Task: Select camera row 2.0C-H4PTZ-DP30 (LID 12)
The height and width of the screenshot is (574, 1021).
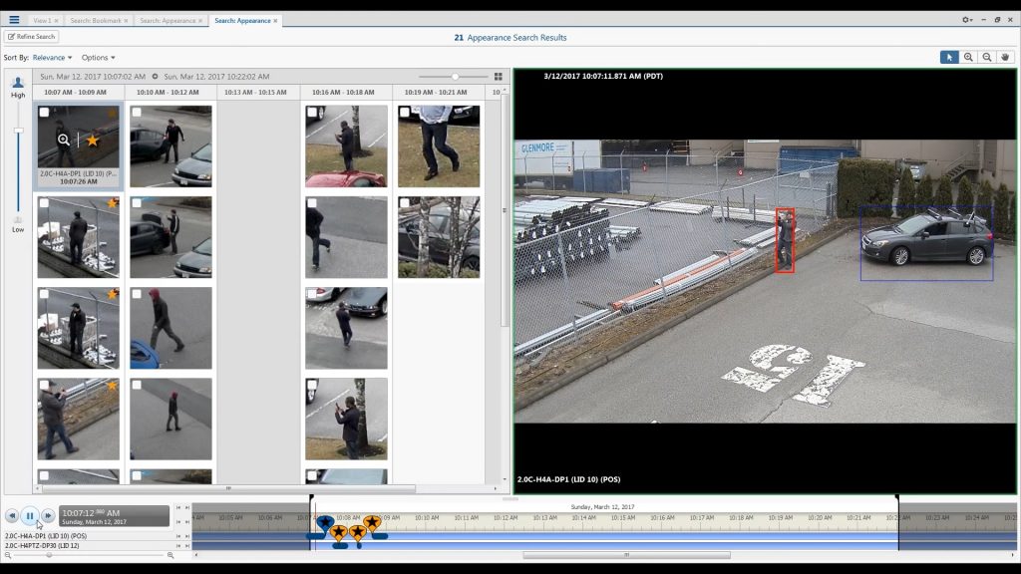Action: [x=42, y=546]
